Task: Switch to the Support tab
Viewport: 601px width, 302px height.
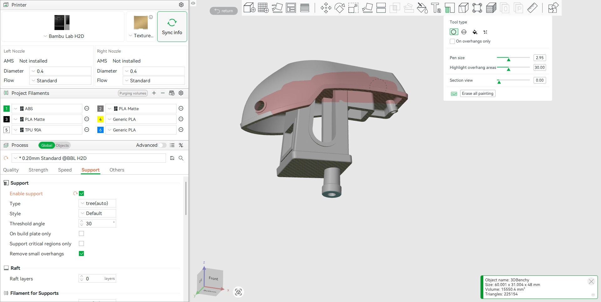Action: [x=90, y=170]
